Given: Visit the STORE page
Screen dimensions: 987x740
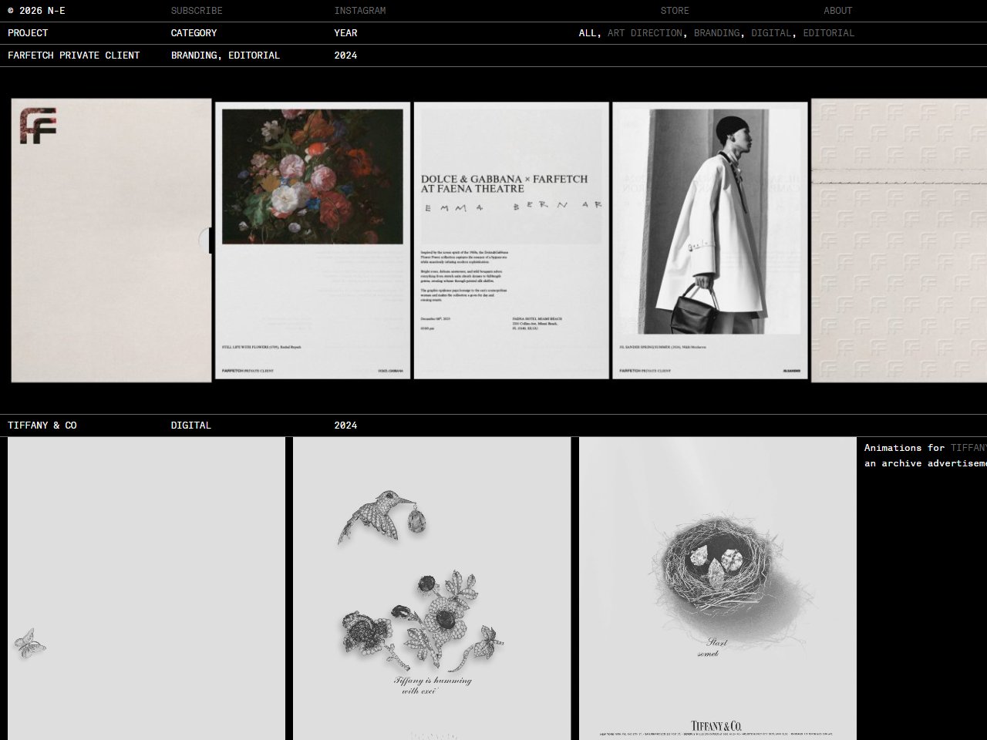Looking at the screenshot, I should click(675, 11).
